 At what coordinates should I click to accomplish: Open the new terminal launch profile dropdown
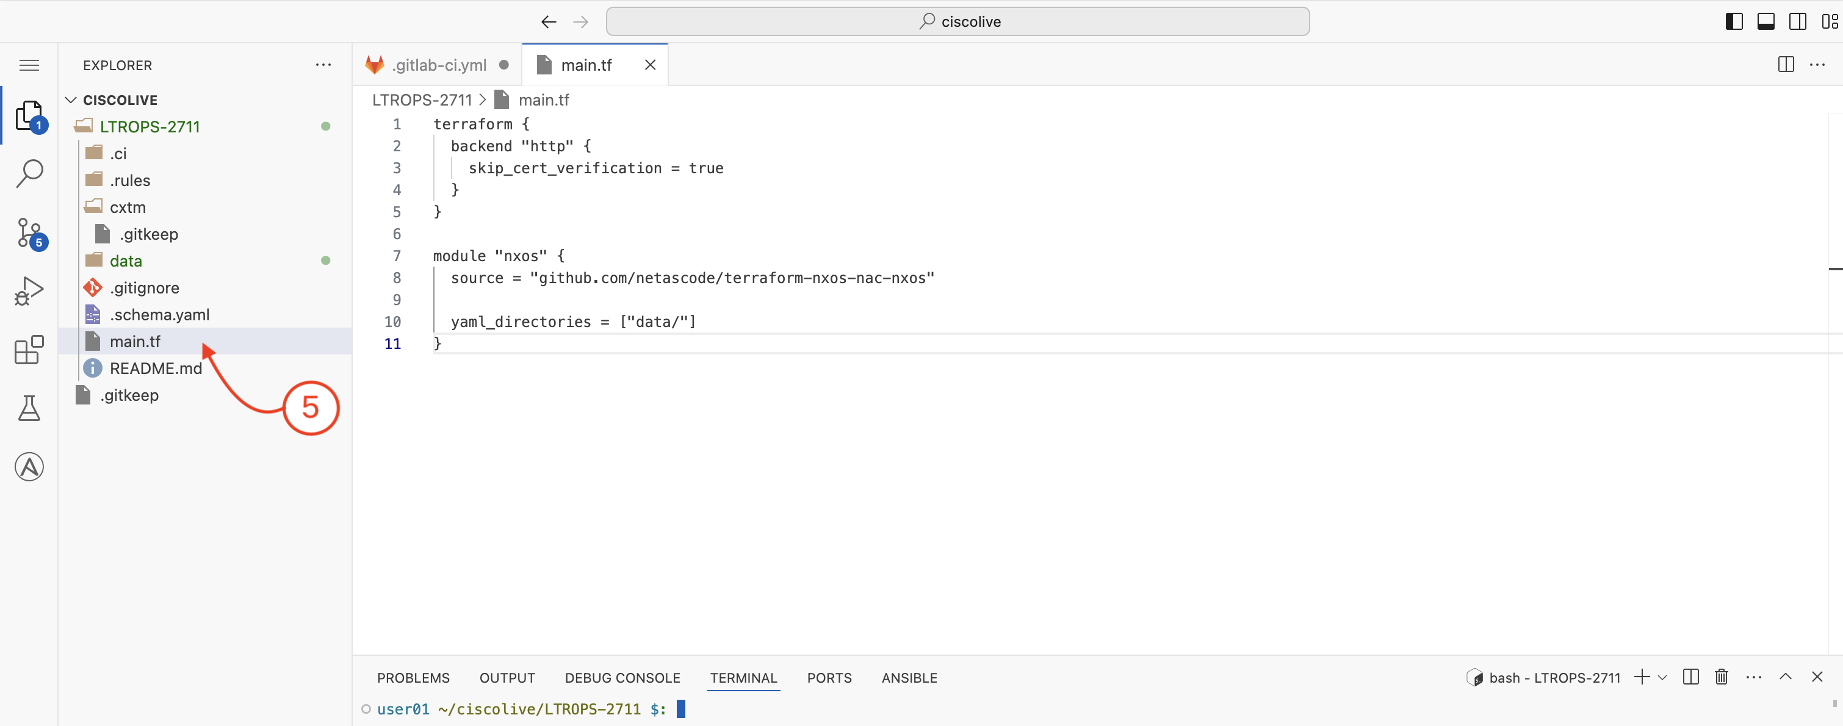[1663, 677]
